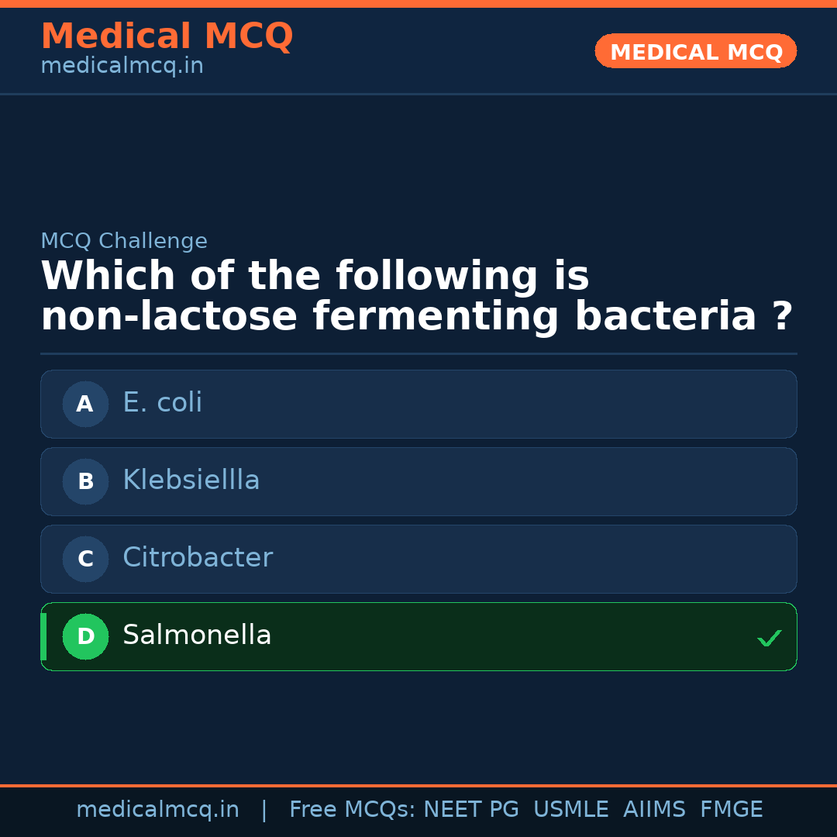Pick the Citrobacter answer text
Screen dimensions: 837x837
point(197,558)
